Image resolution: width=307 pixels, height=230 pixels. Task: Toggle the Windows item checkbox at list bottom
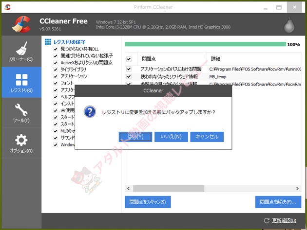(x=56, y=144)
